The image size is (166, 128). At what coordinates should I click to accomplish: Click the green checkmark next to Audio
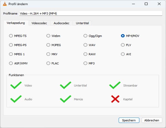pos(16,99)
